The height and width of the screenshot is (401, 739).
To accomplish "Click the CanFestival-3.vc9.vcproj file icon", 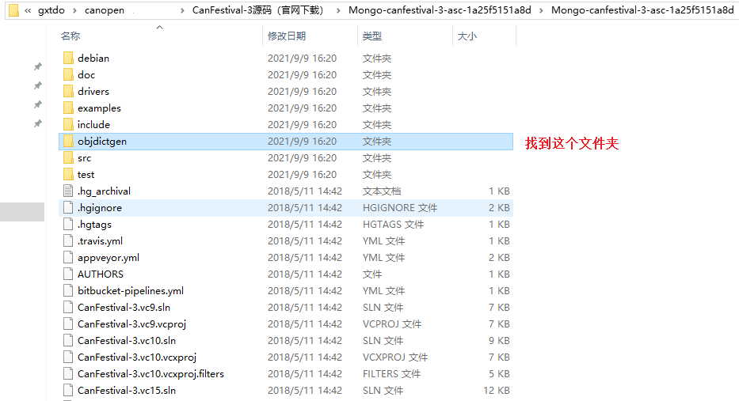I will pyautogui.click(x=68, y=323).
